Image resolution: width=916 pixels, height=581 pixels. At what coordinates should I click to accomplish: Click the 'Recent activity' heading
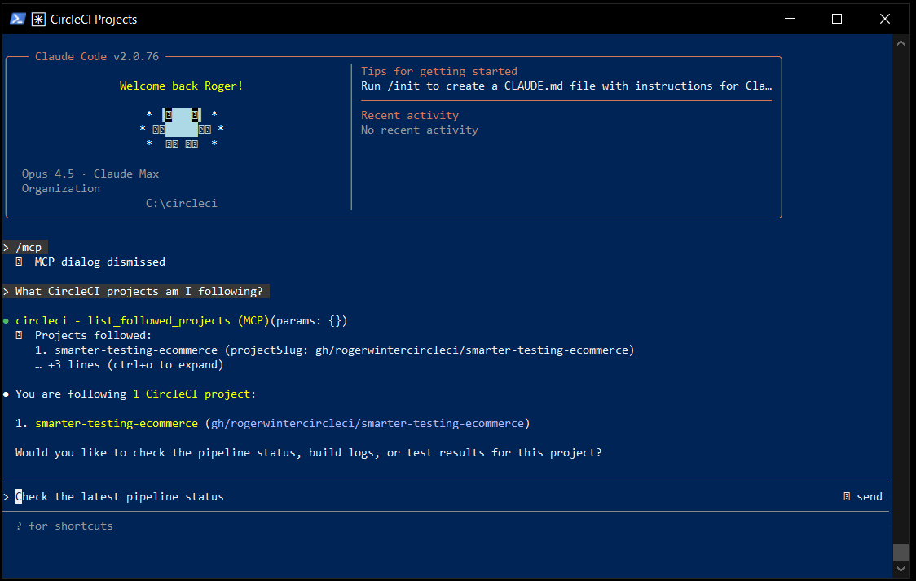410,115
